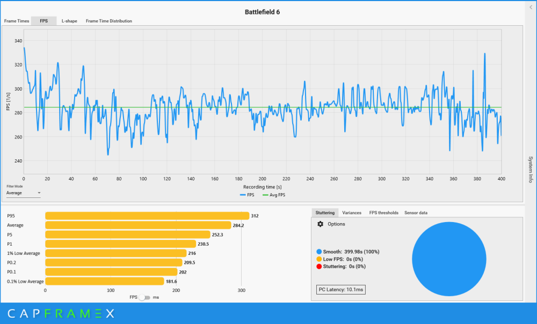
Task: Open the Options gear icon
Action: [321, 224]
